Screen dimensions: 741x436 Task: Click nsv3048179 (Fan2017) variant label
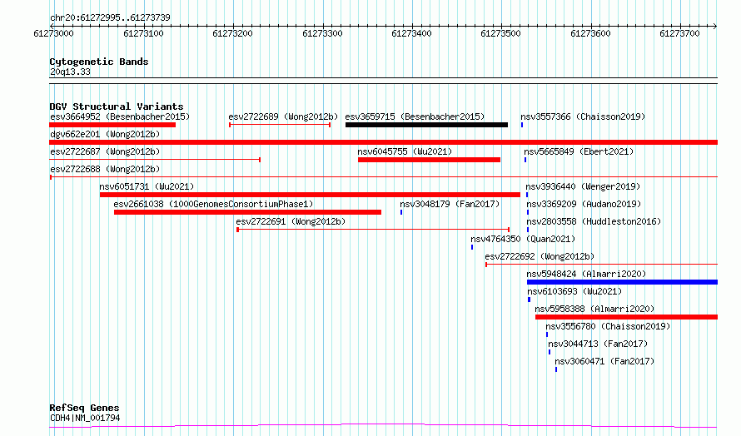coord(450,204)
